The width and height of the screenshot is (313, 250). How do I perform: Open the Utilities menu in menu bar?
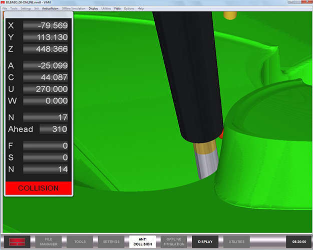106,8
